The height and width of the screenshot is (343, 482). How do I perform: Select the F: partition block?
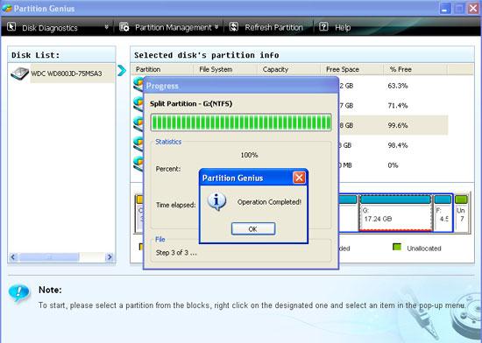(443, 213)
